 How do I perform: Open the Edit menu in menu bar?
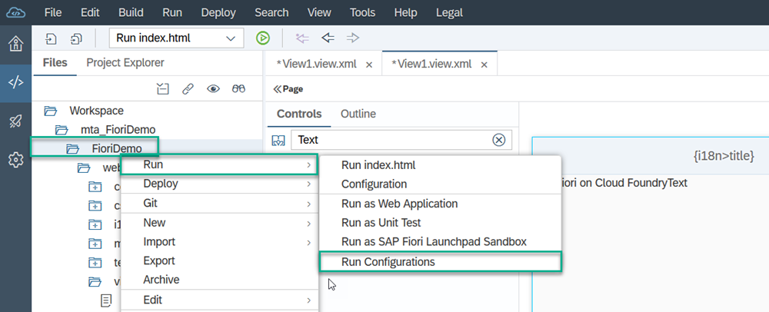coord(90,12)
